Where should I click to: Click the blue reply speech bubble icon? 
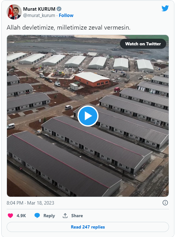[37, 216]
